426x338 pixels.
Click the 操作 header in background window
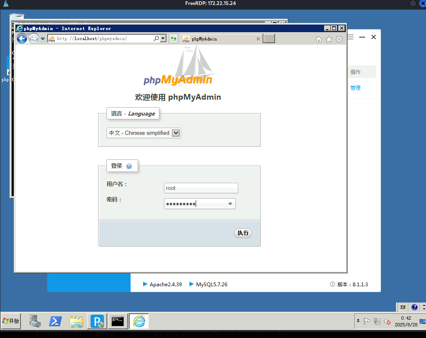[355, 72]
